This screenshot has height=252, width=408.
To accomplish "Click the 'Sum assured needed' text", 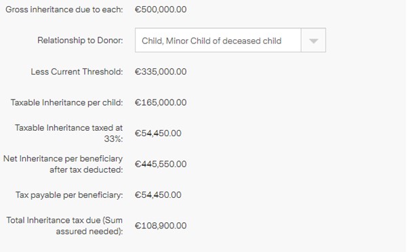I will click(x=89, y=226).
